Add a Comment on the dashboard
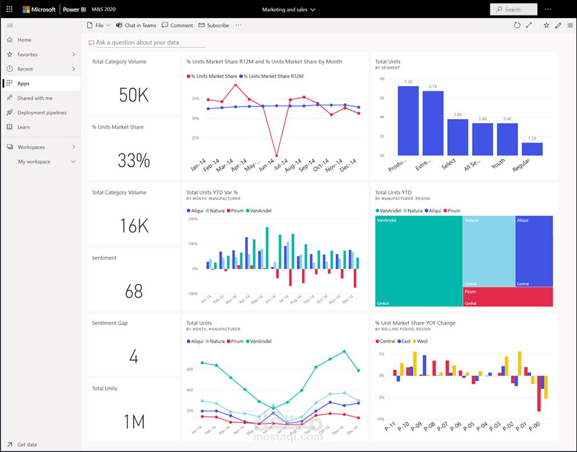This screenshot has height=452, width=577. (177, 25)
